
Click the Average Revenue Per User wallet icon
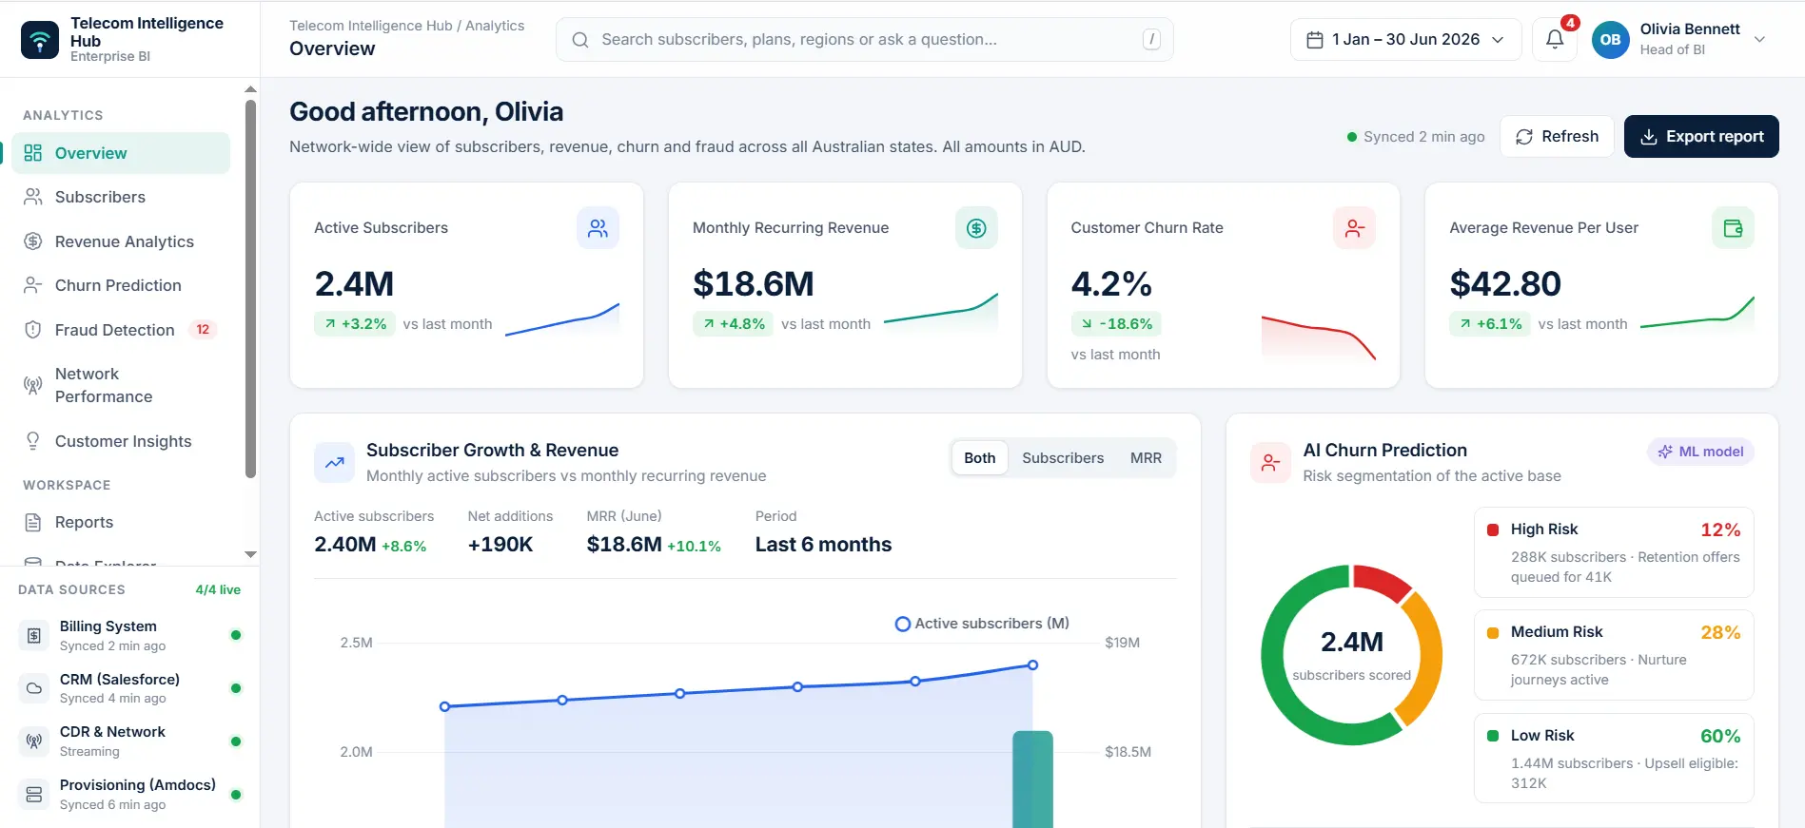pos(1733,228)
